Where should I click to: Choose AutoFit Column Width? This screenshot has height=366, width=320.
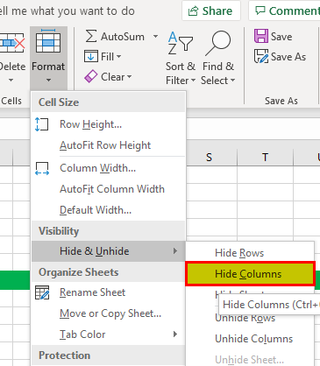109,189
